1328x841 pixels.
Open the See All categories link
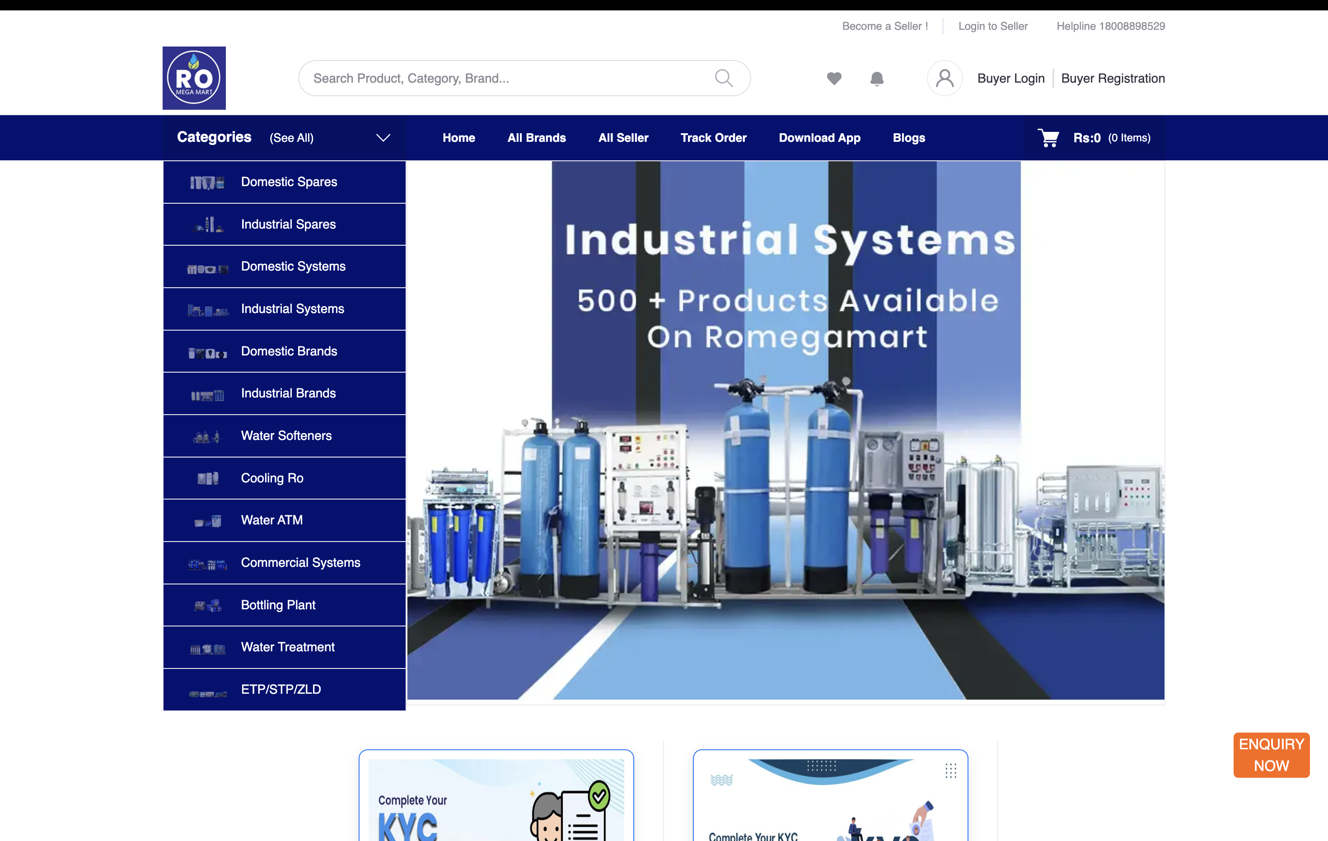click(291, 137)
